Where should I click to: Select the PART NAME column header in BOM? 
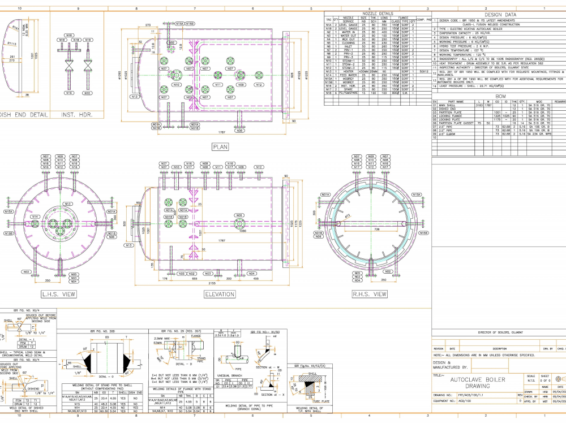456,102
